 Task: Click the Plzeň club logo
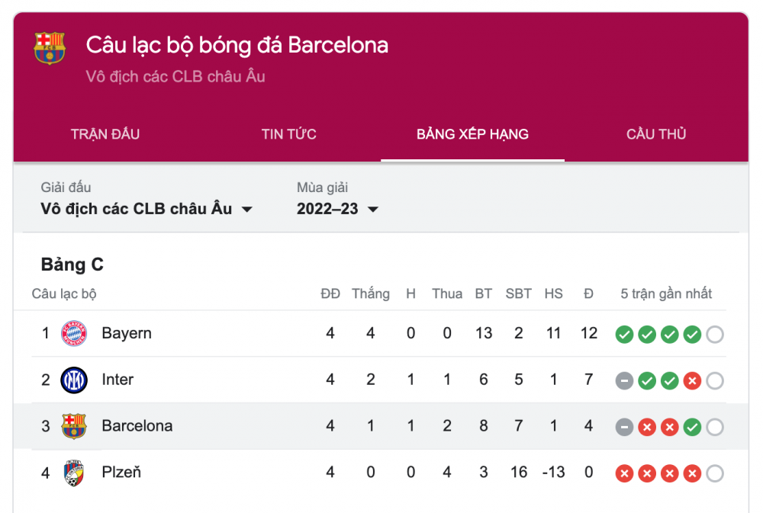pyautogui.click(x=74, y=473)
